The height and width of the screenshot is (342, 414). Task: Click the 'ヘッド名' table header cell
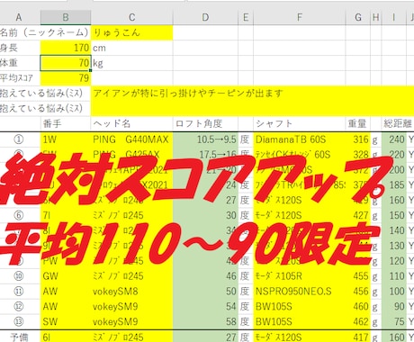tap(131, 123)
